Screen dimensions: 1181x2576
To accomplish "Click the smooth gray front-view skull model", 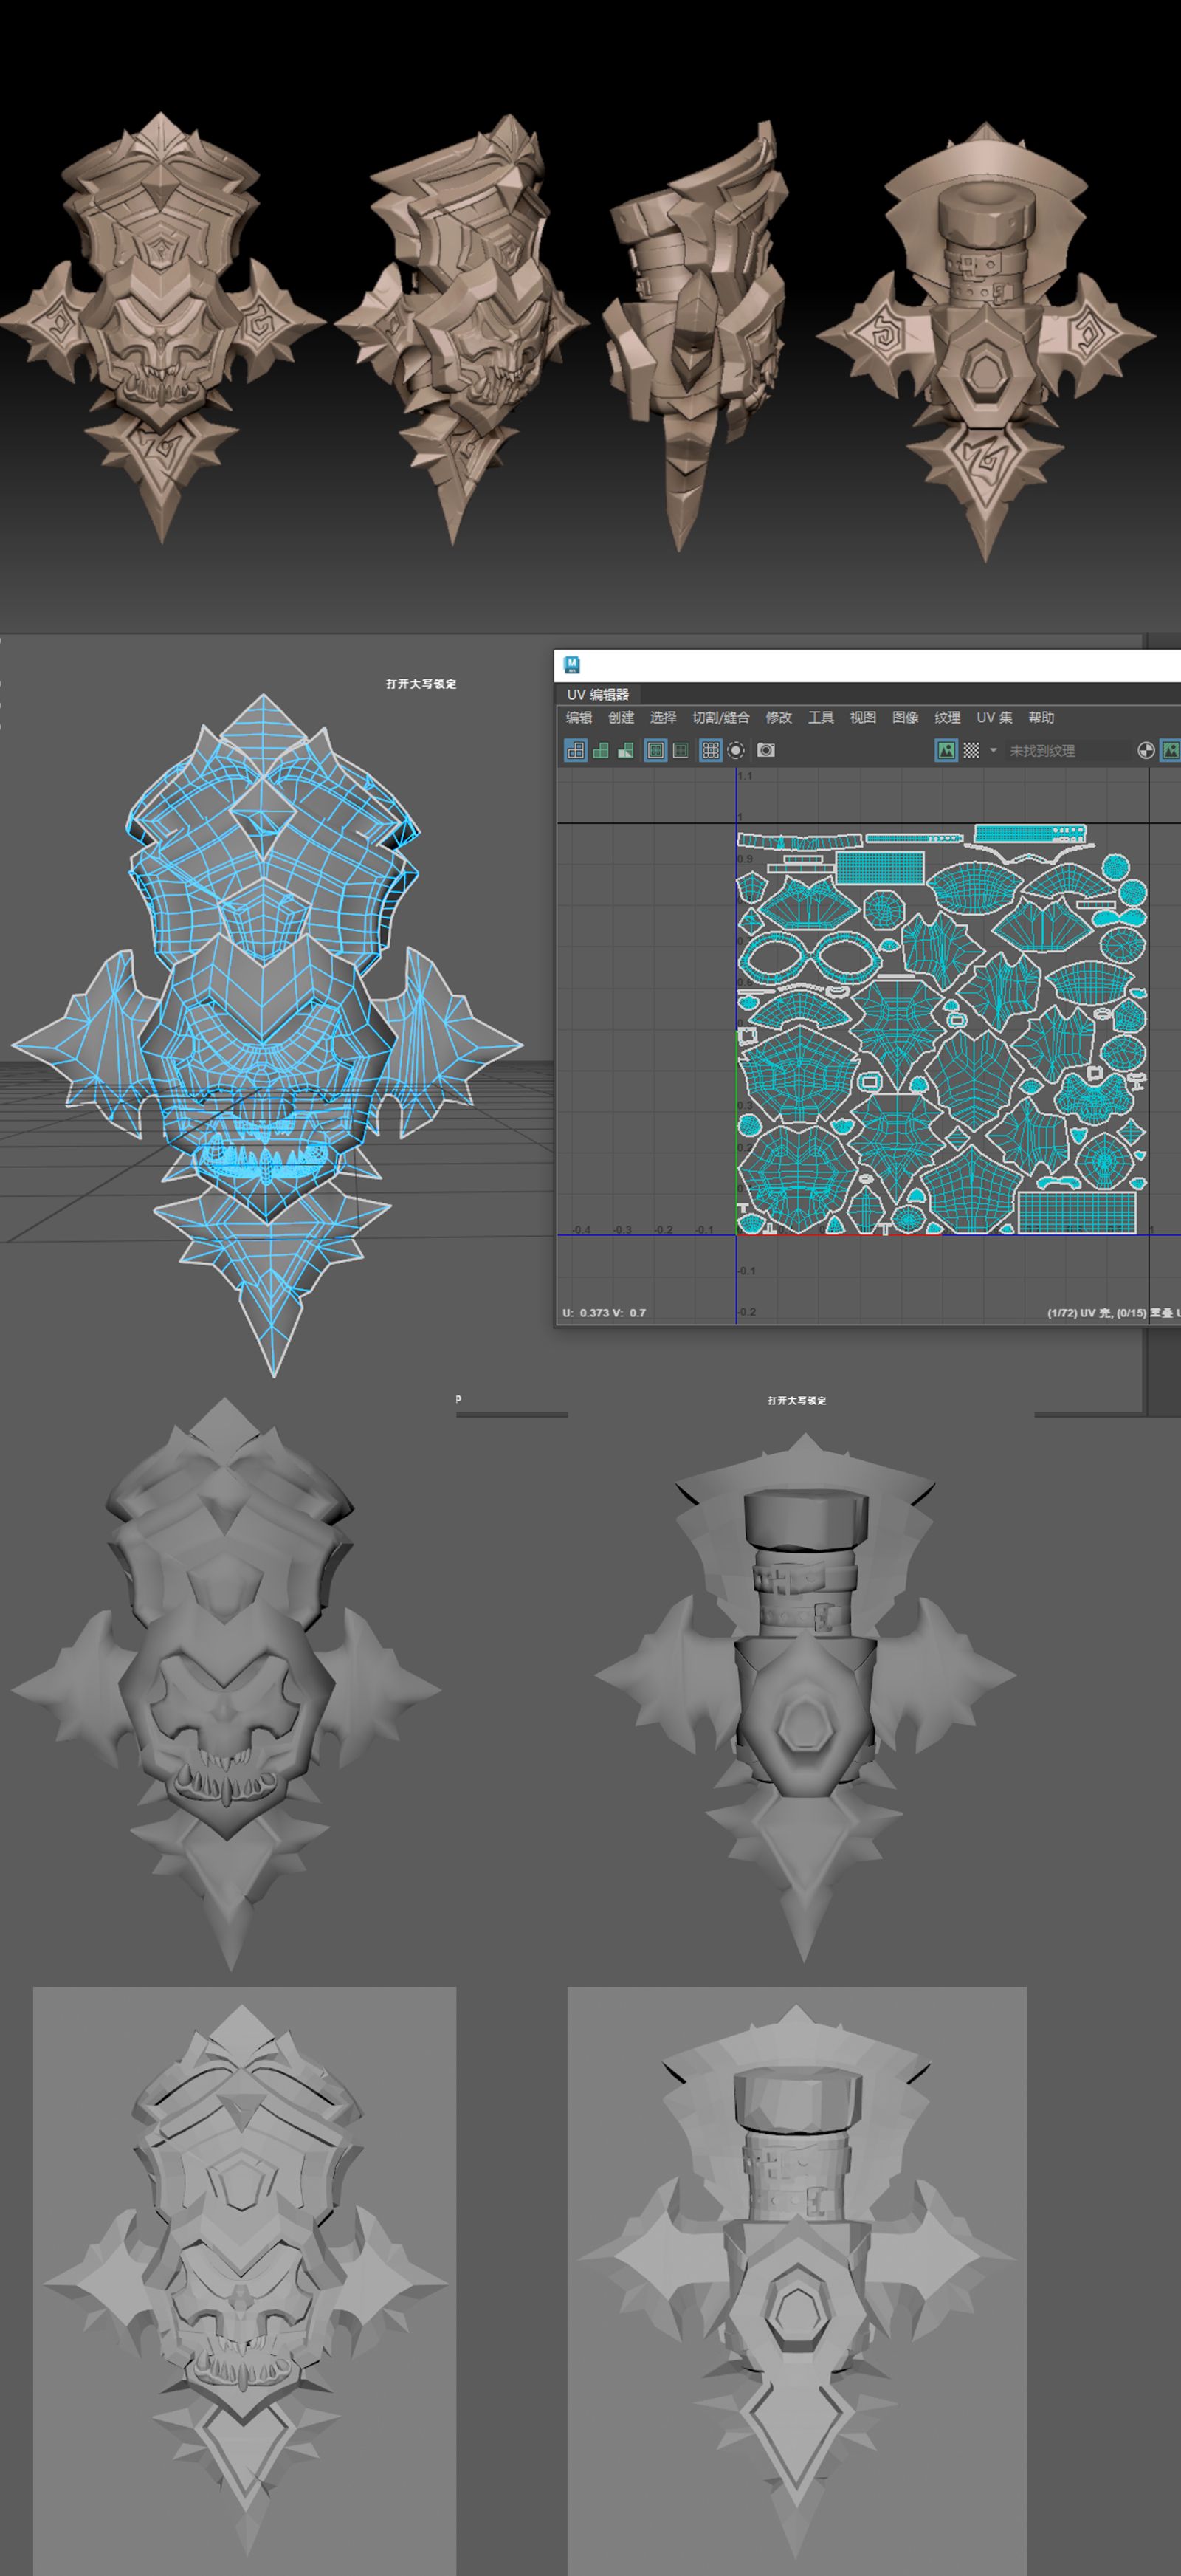I will pyautogui.click(x=226, y=1684).
